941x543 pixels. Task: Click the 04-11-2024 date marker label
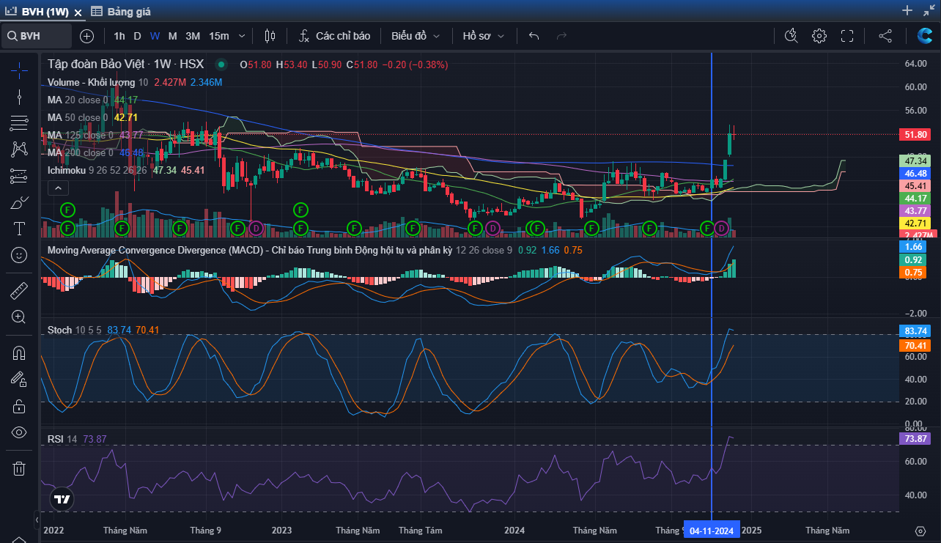(x=712, y=531)
